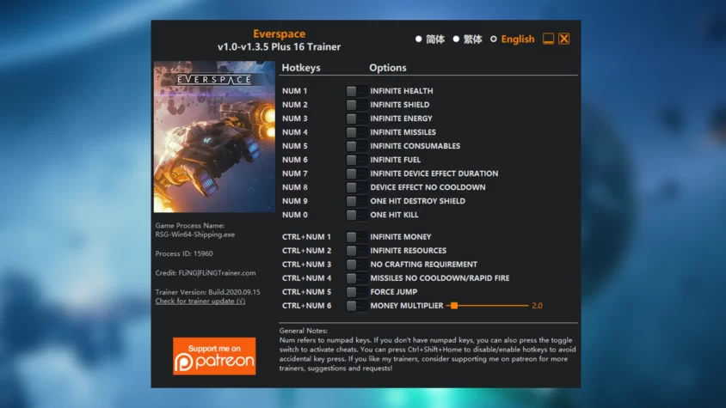Switch on Infinite Fuel

pos(356,160)
